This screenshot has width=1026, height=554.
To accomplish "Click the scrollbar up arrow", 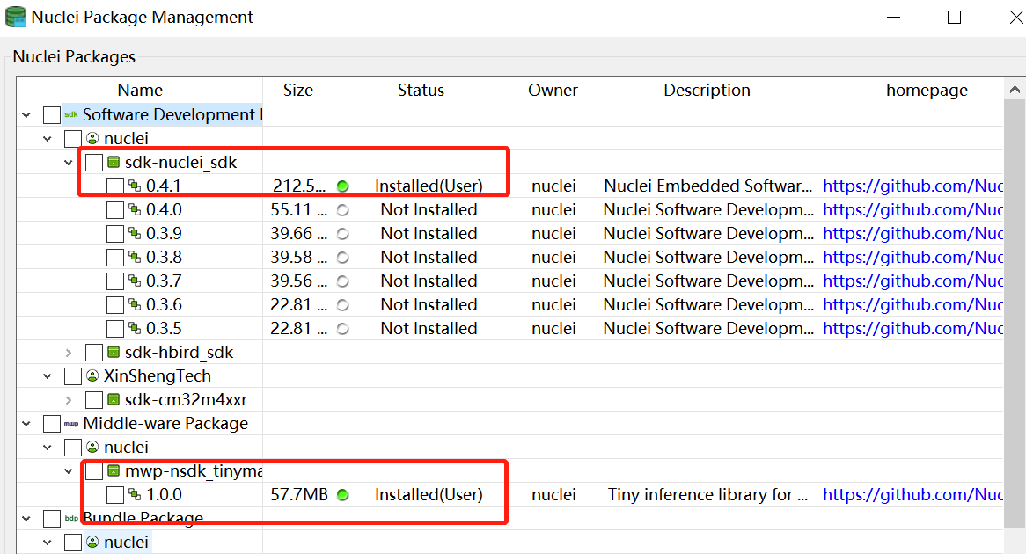I will [x=1016, y=88].
